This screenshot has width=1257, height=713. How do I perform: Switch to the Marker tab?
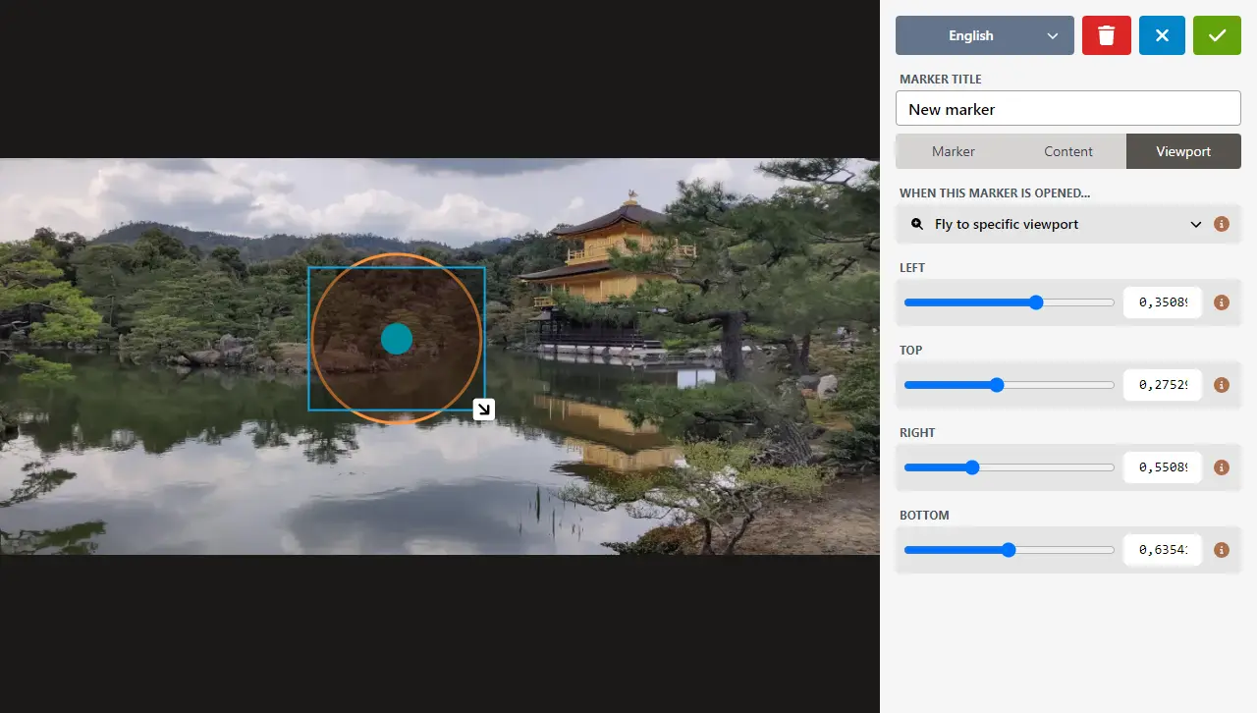coord(954,151)
